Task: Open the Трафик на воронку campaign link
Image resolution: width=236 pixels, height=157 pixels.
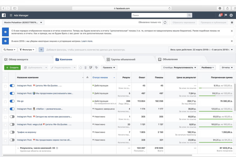Action: (27, 132)
